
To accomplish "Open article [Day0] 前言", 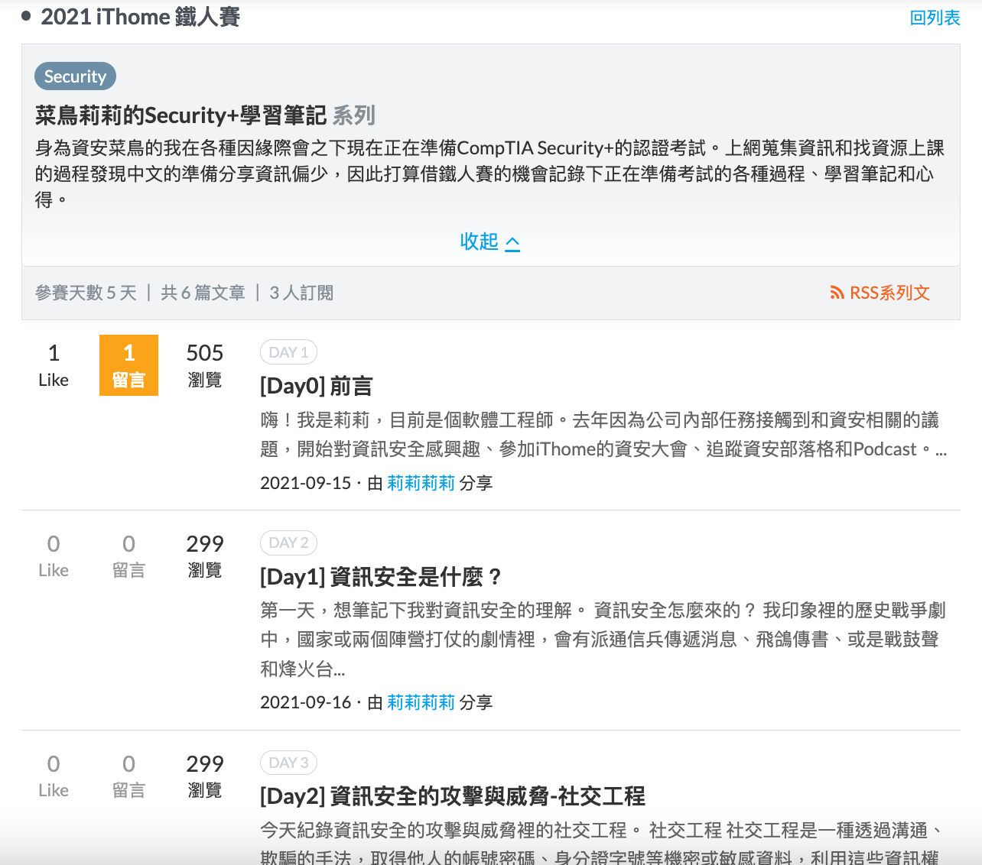I will point(316,386).
